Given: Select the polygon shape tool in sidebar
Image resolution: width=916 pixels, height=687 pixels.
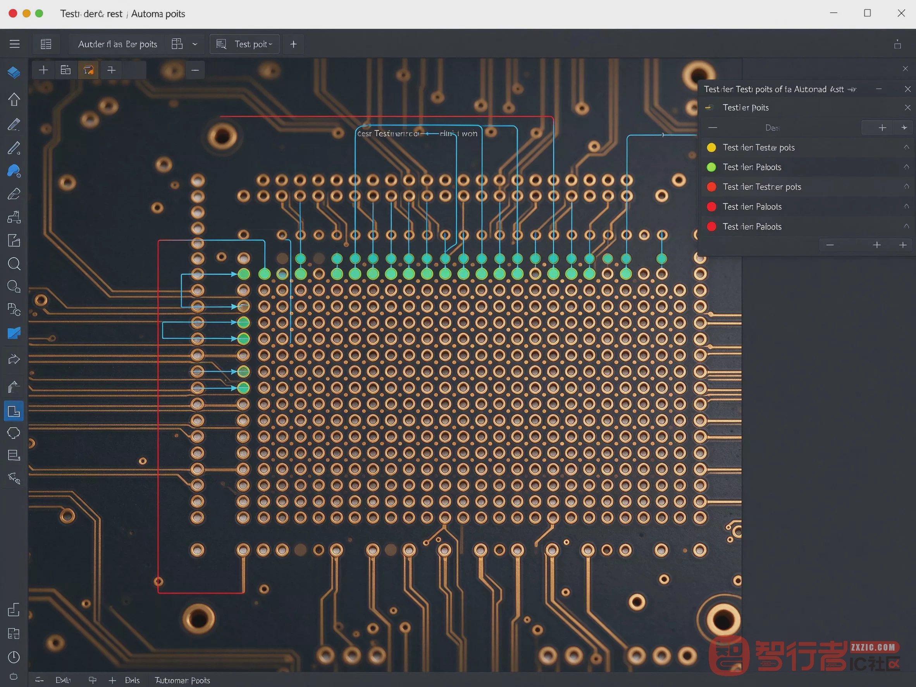Looking at the screenshot, I should click(14, 433).
